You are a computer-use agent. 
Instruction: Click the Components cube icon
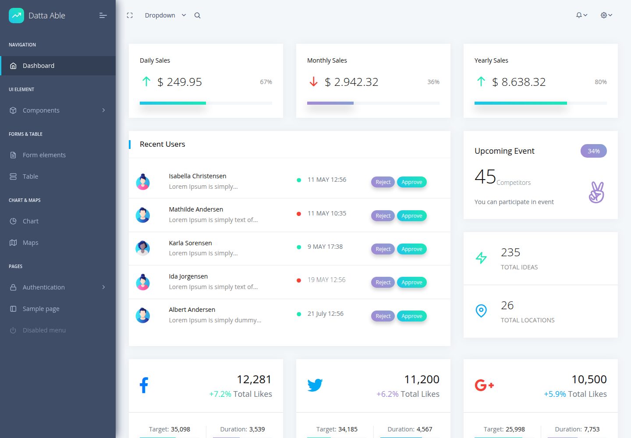point(13,110)
